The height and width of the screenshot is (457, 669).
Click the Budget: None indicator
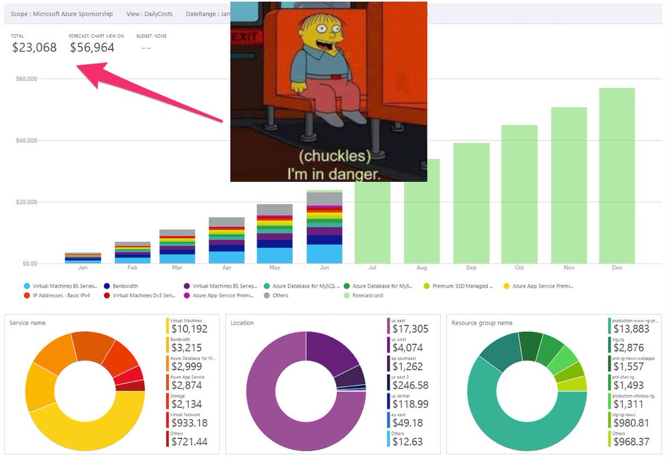coord(151,43)
